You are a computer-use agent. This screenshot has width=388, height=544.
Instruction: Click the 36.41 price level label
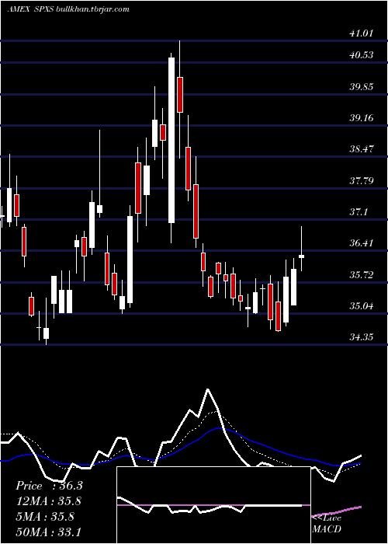coord(362,243)
